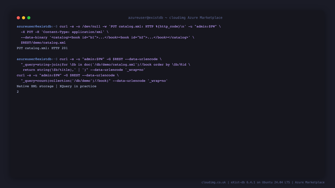The image size is (335, 188).
Task: Click the '$REST/demo/catalog.xml' line
Action: tap(43, 43)
